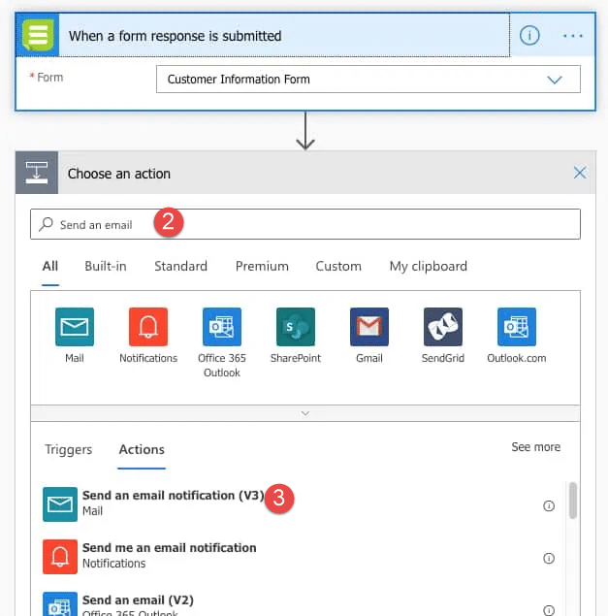The image size is (608, 616).
Task: Click the Choose an action title text
Action: click(119, 174)
